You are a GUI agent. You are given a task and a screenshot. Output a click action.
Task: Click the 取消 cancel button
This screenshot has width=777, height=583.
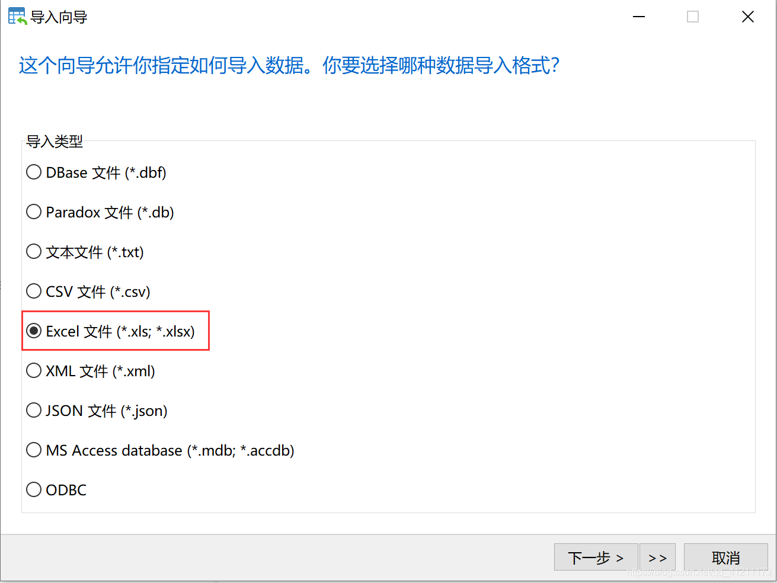726,557
